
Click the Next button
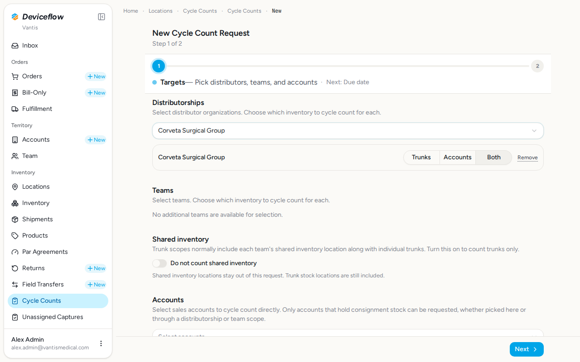[x=527, y=349]
